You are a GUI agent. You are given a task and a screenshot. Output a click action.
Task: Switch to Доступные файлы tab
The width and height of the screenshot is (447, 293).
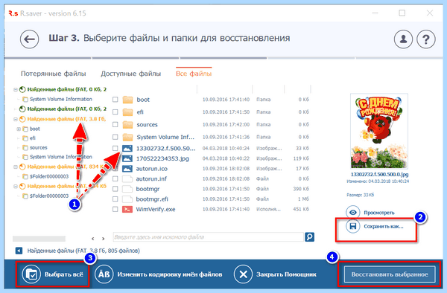pyautogui.click(x=131, y=74)
